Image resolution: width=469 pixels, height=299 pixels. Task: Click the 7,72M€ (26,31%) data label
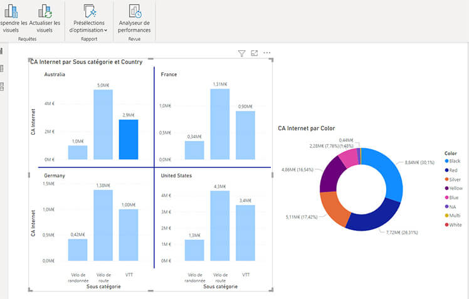(x=402, y=233)
